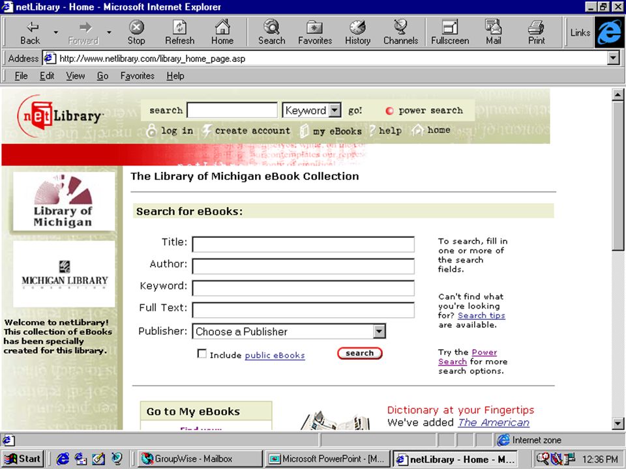Image resolution: width=626 pixels, height=469 pixels.
Task: Click the scrollbar up arrow
Action: pyautogui.click(x=618, y=95)
